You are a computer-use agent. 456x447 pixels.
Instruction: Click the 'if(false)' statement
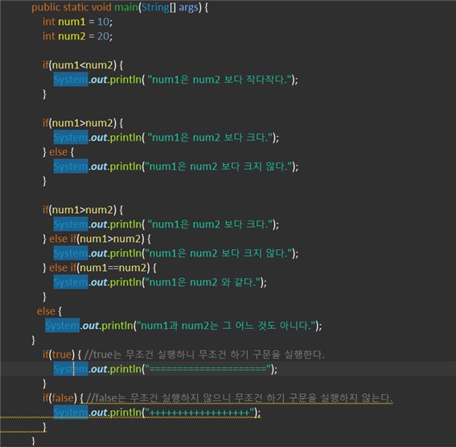click(60, 398)
